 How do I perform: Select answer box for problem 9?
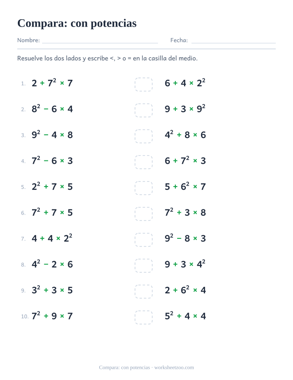pyautogui.click(x=144, y=292)
